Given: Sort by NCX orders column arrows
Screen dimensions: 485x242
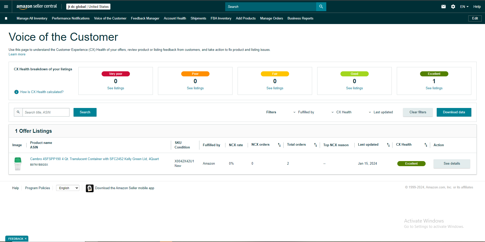Looking at the screenshot, I should pyautogui.click(x=279, y=145).
